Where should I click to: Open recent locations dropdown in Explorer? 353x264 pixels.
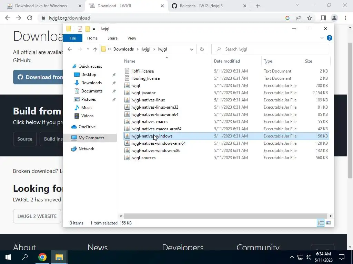[x=88, y=49]
